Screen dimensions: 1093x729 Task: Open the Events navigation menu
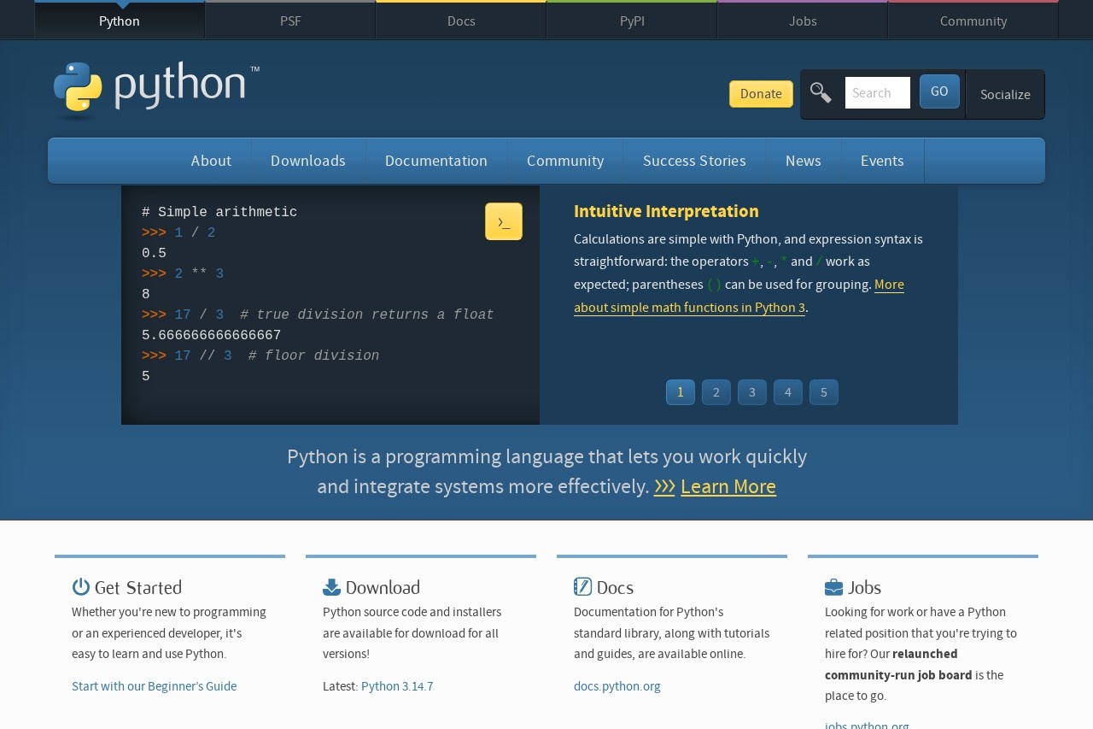click(882, 161)
